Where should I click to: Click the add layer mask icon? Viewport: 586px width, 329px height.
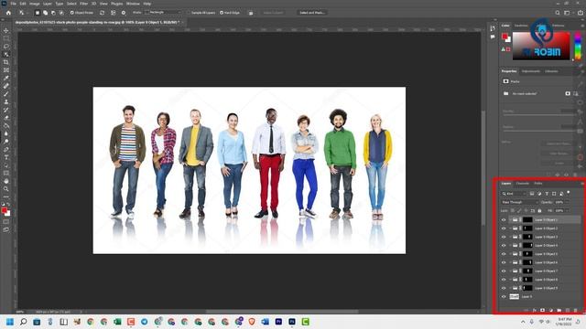click(x=543, y=311)
